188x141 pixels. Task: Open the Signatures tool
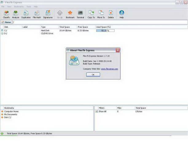tap(48, 14)
